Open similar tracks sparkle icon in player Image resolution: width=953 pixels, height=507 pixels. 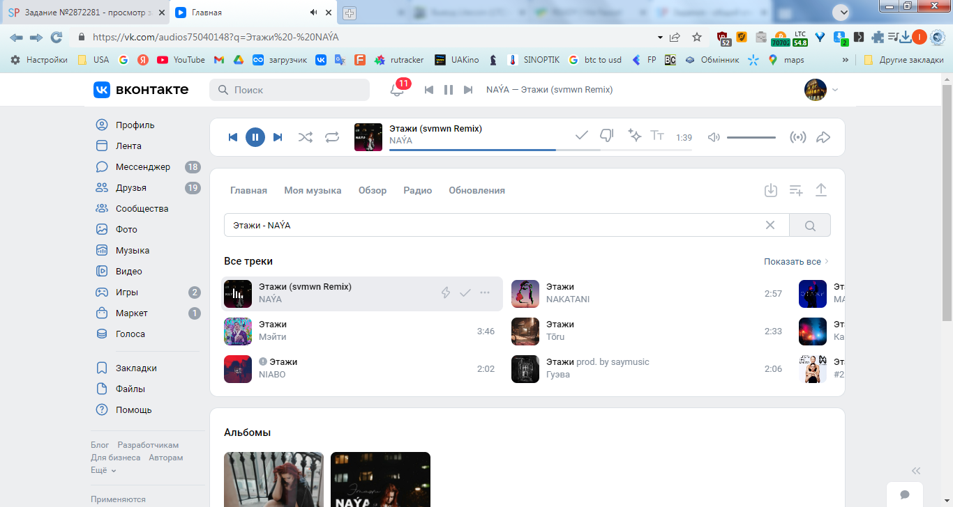634,136
